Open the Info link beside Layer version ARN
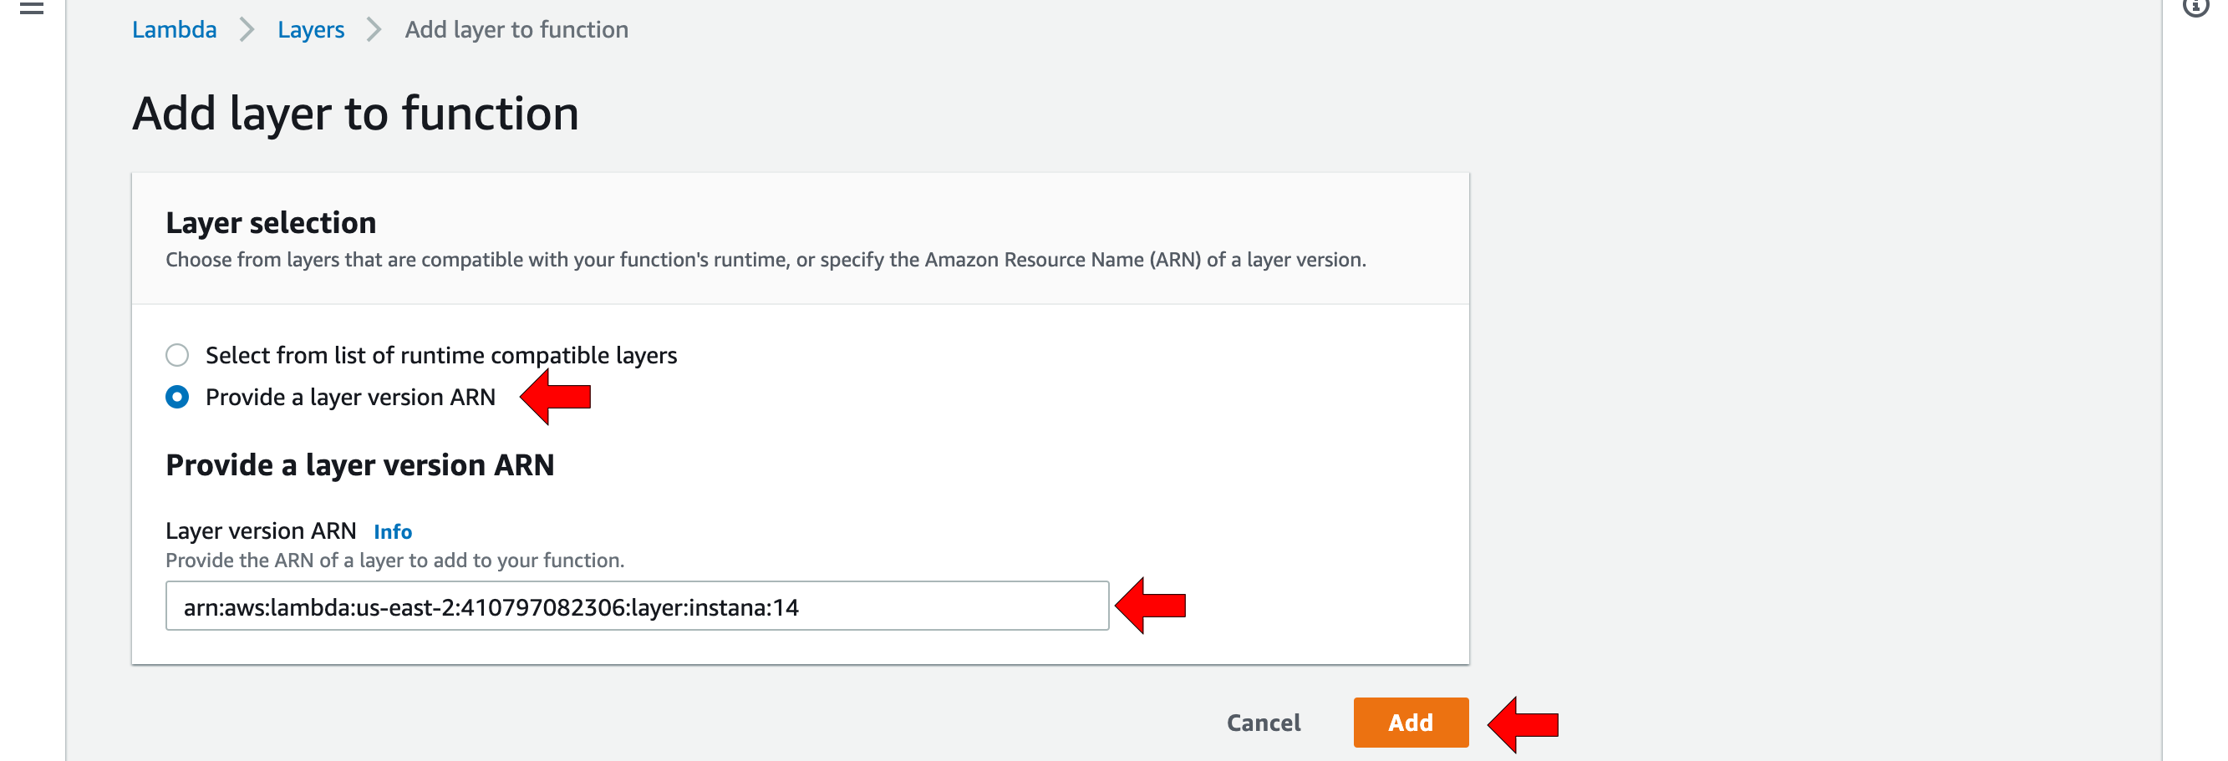The width and height of the screenshot is (2228, 761). (x=393, y=532)
